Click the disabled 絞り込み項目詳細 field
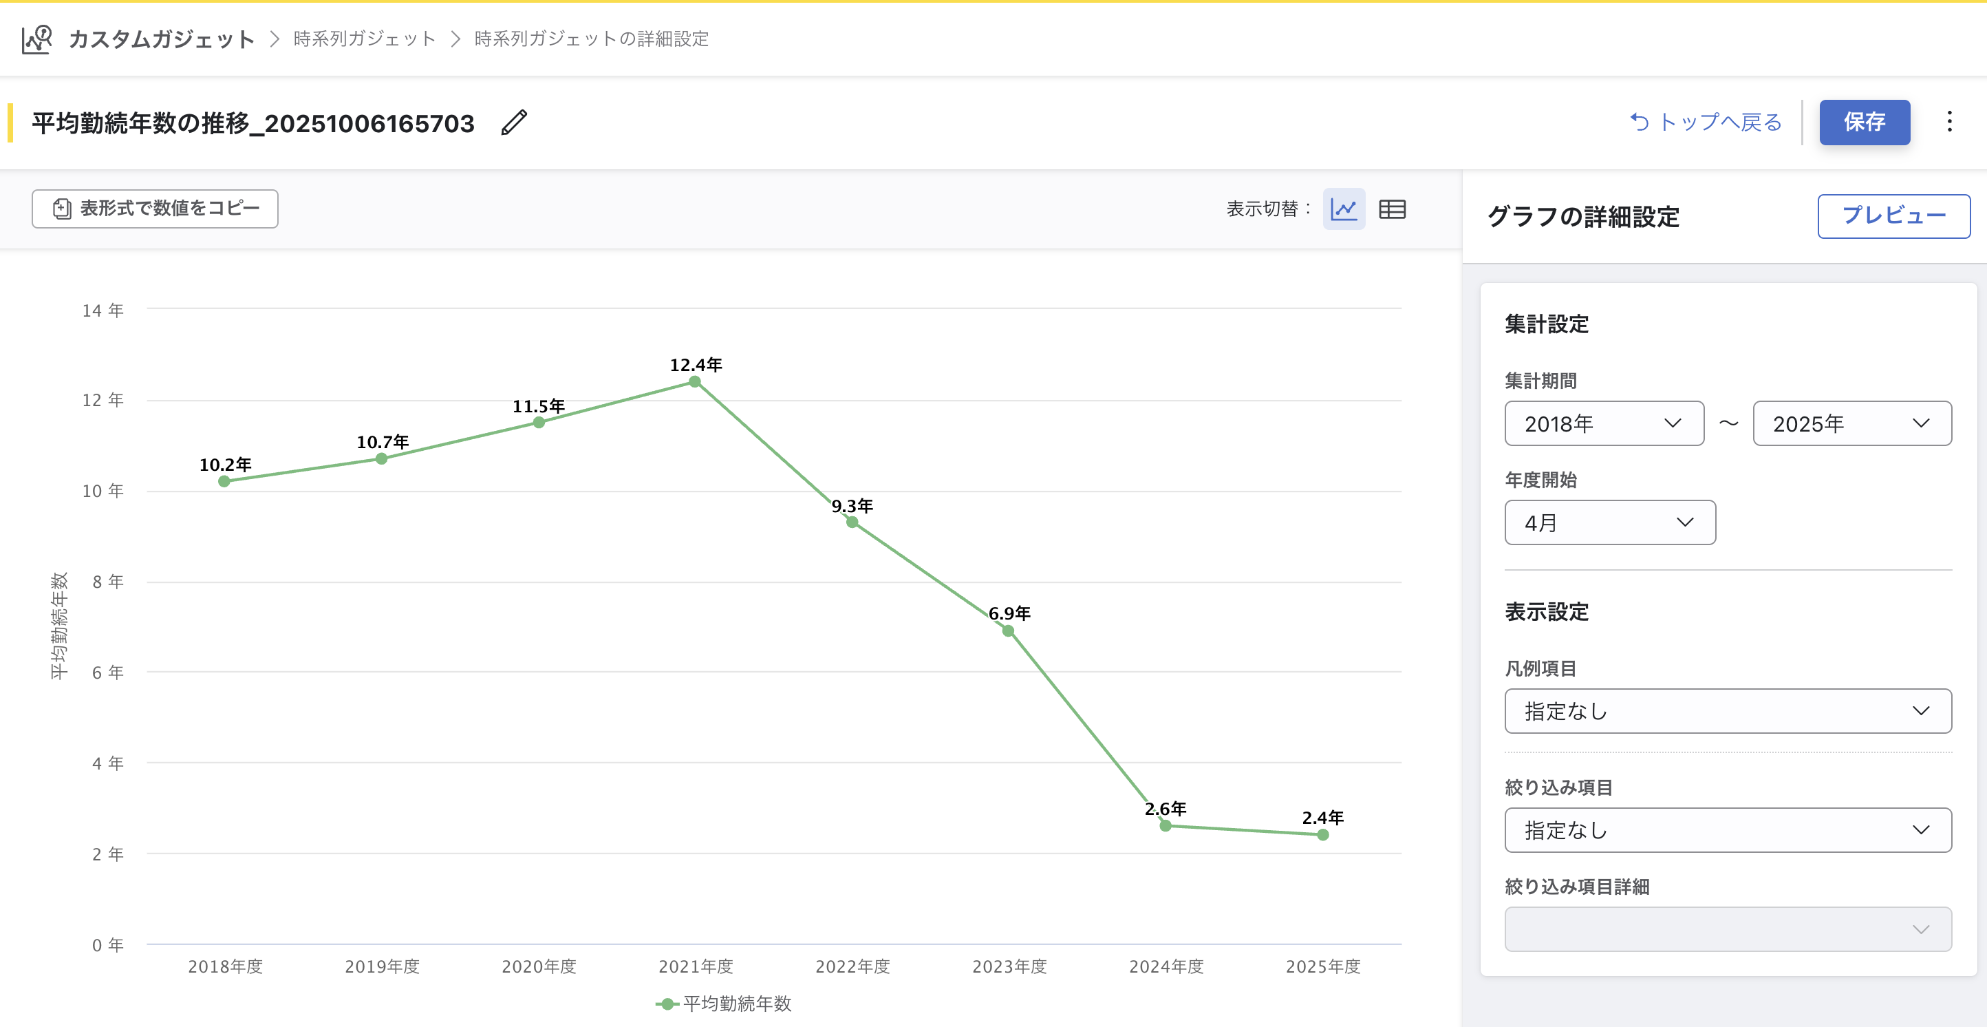This screenshot has width=1987, height=1027. click(x=1727, y=929)
